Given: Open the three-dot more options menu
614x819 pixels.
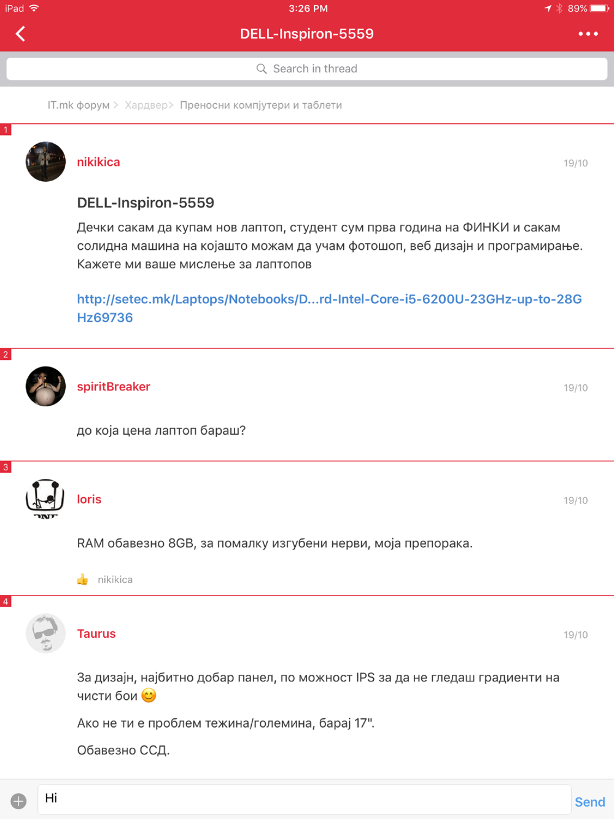Looking at the screenshot, I should coord(588,34).
